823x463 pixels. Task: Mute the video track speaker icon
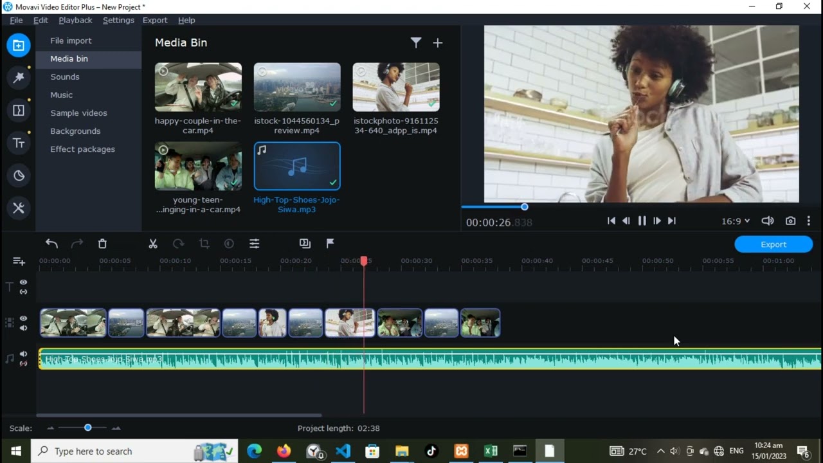(23, 328)
